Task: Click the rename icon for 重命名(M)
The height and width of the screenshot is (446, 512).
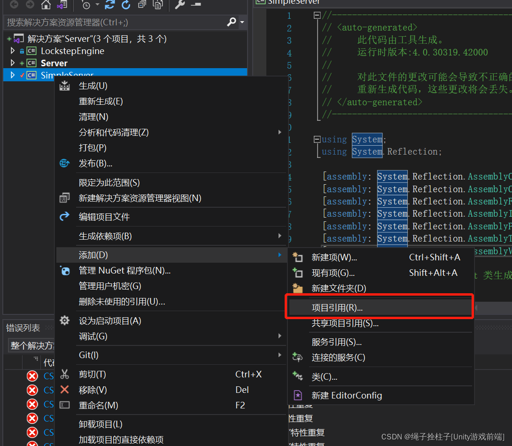Action: point(64,405)
